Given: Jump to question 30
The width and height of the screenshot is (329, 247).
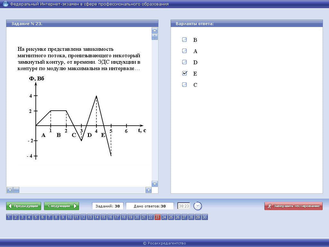Looking at the screenshot, I should (205, 217).
